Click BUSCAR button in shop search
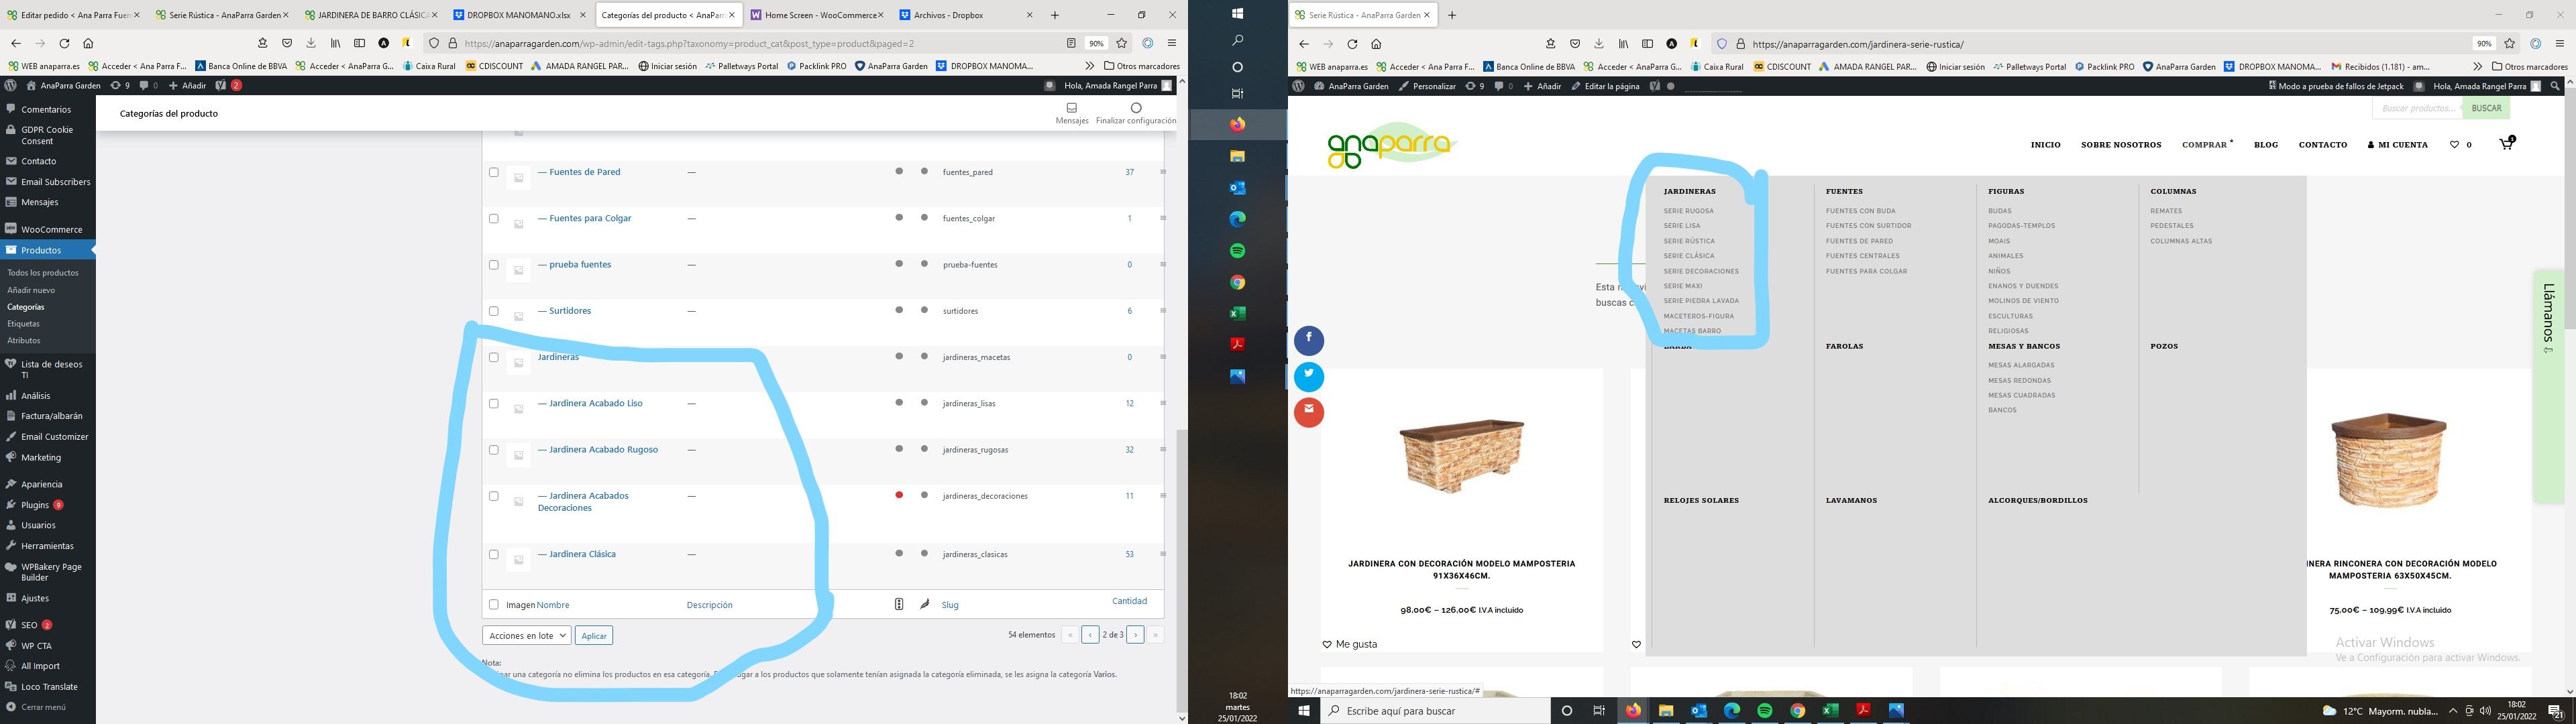Image resolution: width=2576 pixels, height=724 pixels. (x=2486, y=108)
